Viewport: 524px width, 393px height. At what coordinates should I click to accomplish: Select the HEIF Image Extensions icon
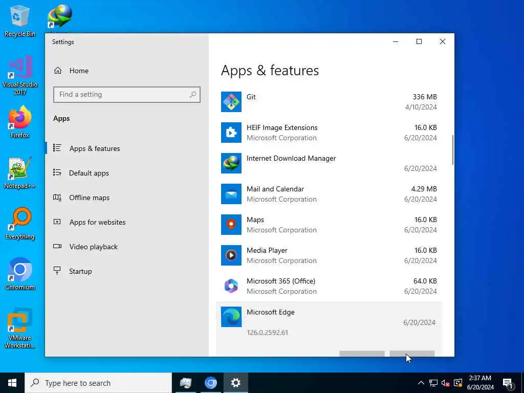(231, 133)
